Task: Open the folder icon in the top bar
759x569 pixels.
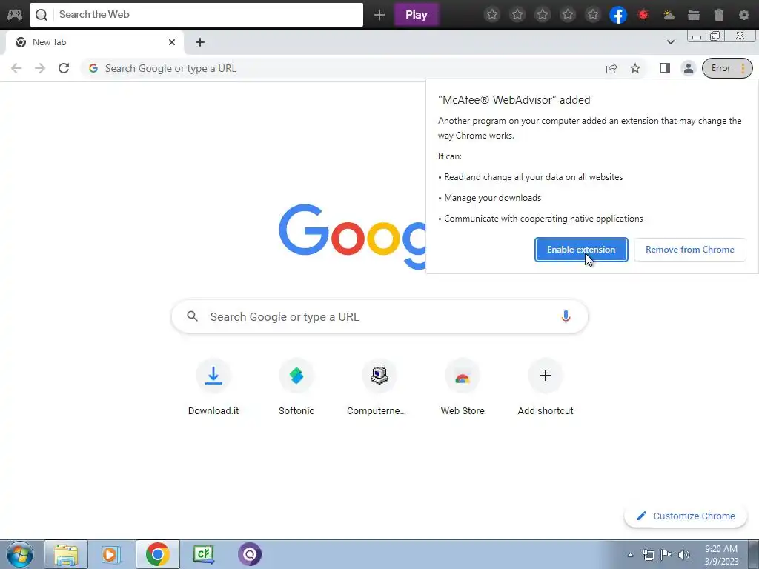Action: pyautogui.click(x=694, y=15)
